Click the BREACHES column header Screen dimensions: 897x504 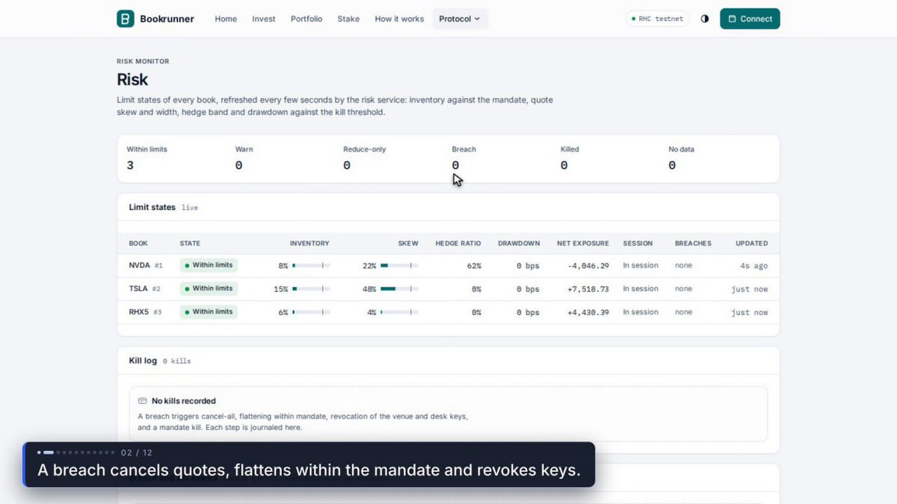pos(693,243)
